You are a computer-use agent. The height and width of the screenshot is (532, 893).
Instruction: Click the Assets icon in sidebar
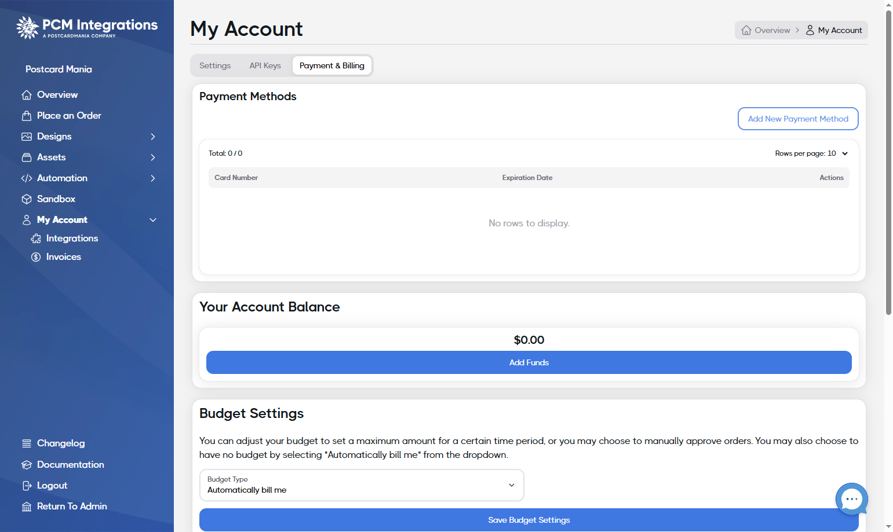click(27, 157)
